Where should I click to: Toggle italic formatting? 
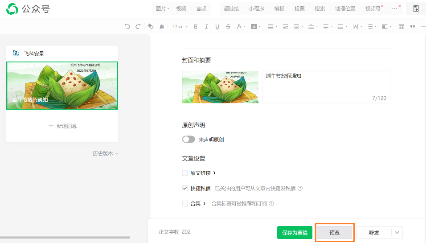206,27
